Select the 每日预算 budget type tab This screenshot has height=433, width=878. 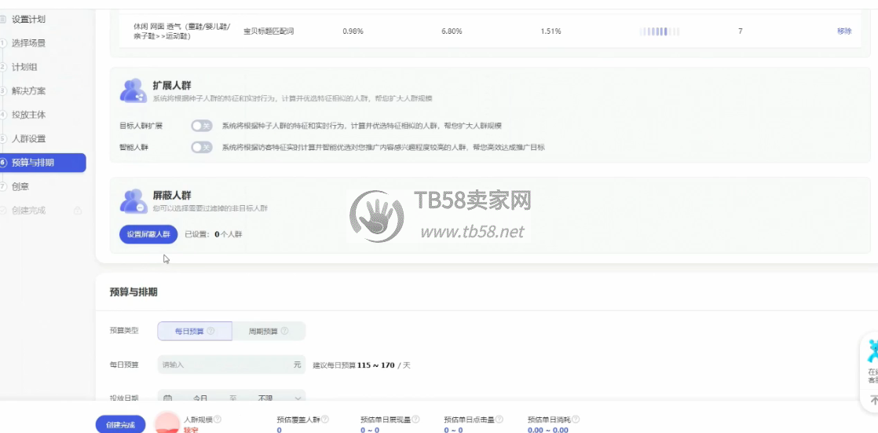click(x=194, y=331)
